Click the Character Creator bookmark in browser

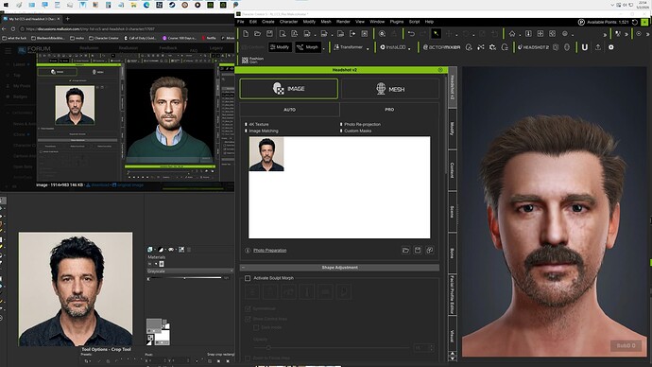pyautogui.click(x=104, y=38)
